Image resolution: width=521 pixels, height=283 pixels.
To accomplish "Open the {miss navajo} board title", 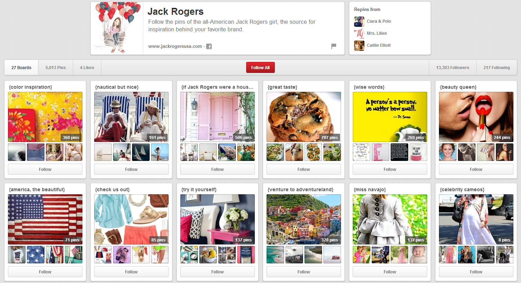I will [x=370, y=189].
